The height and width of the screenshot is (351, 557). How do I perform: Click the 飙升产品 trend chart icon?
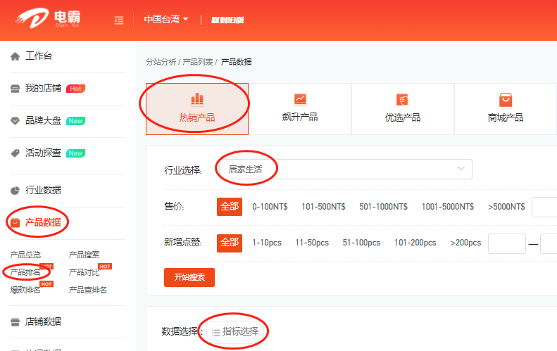(300, 99)
